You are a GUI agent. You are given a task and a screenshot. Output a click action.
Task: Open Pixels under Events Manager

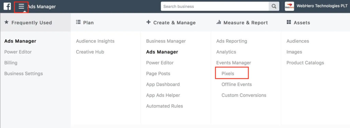228,74
